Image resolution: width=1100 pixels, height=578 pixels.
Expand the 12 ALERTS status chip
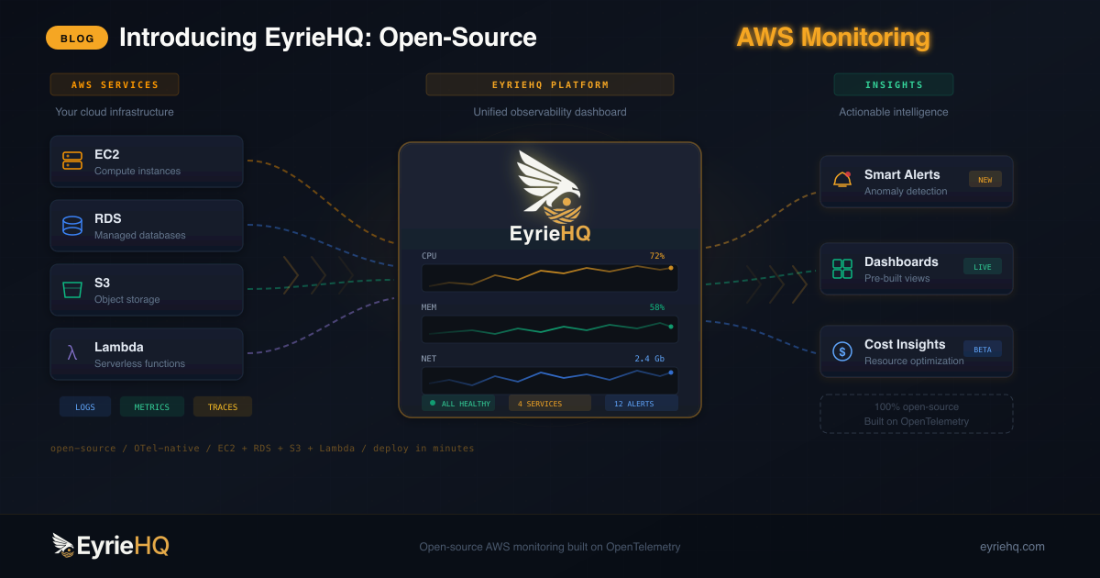[x=640, y=402]
